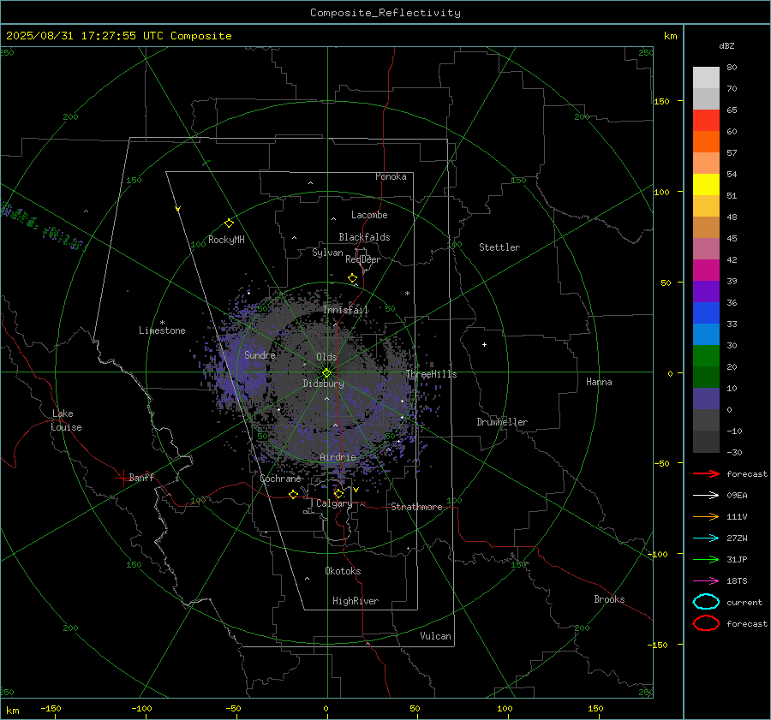Click the asterisk marker above Limestone

(x=162, y=323)
